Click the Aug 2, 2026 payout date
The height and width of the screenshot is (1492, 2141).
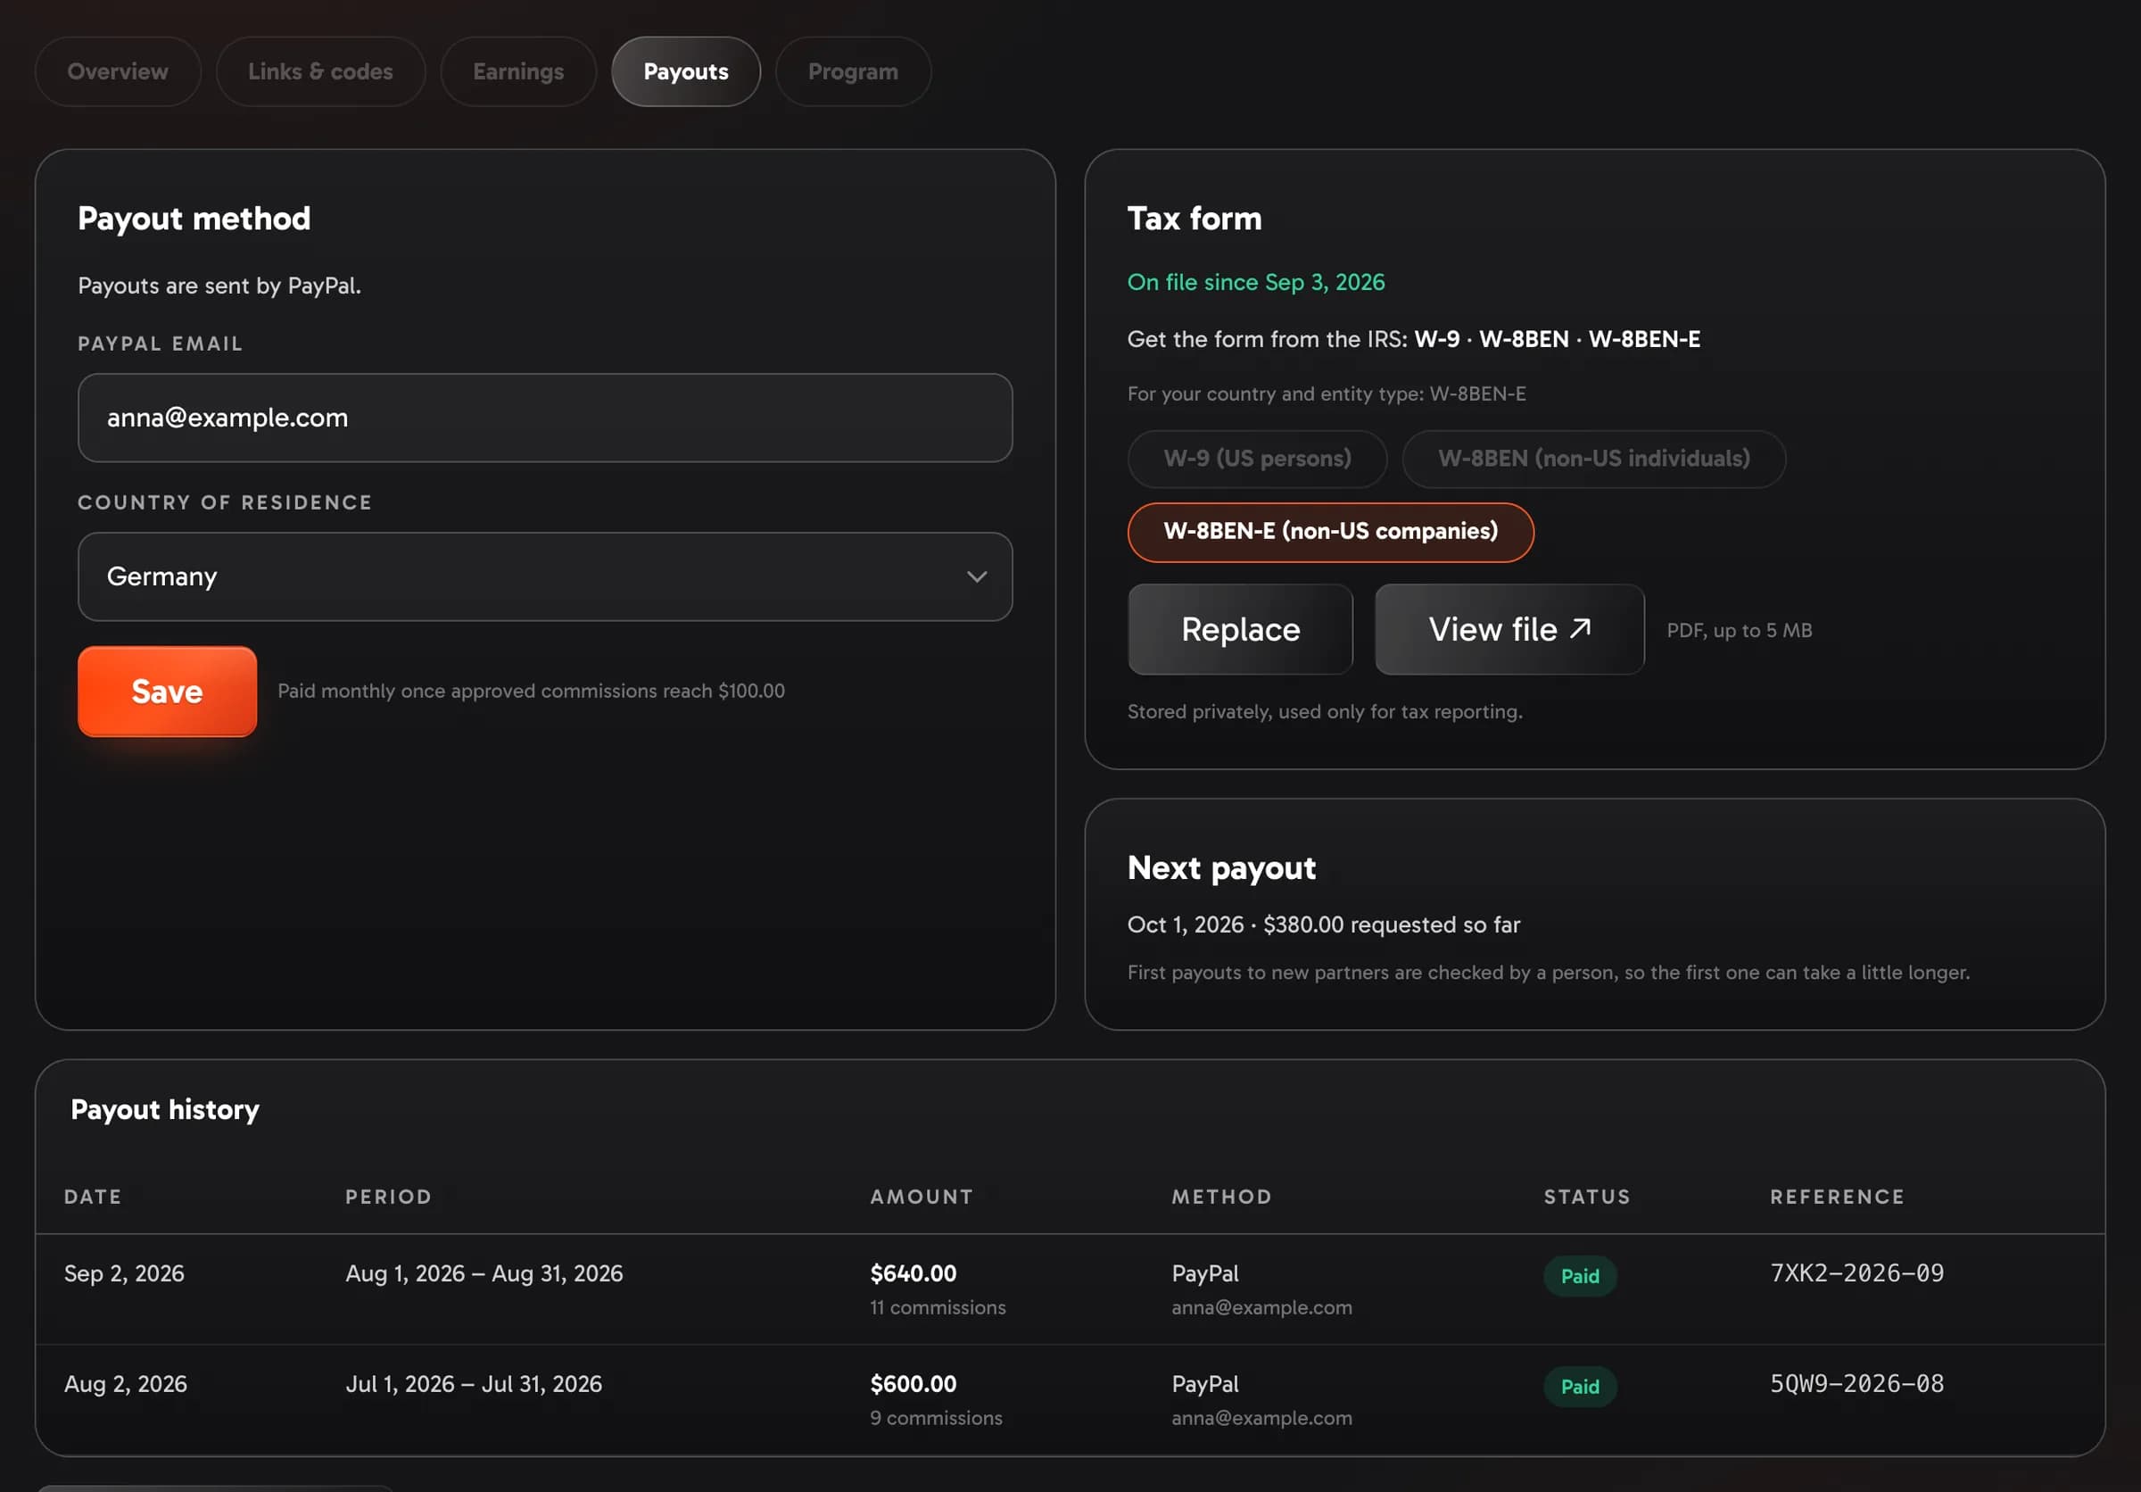pos(125,1383)
